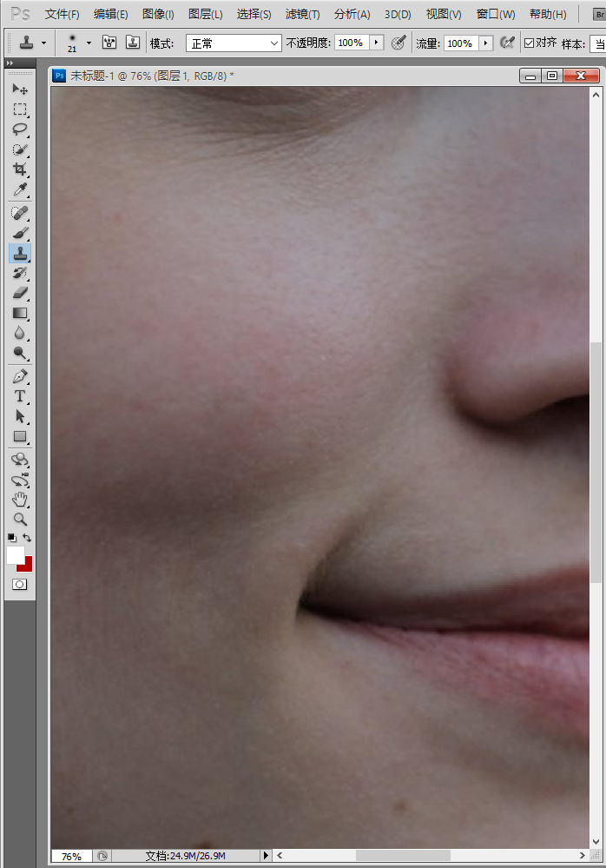This screenshot has height=868, width=606.
Task: Click the flow value field
Action: point(461,43)
